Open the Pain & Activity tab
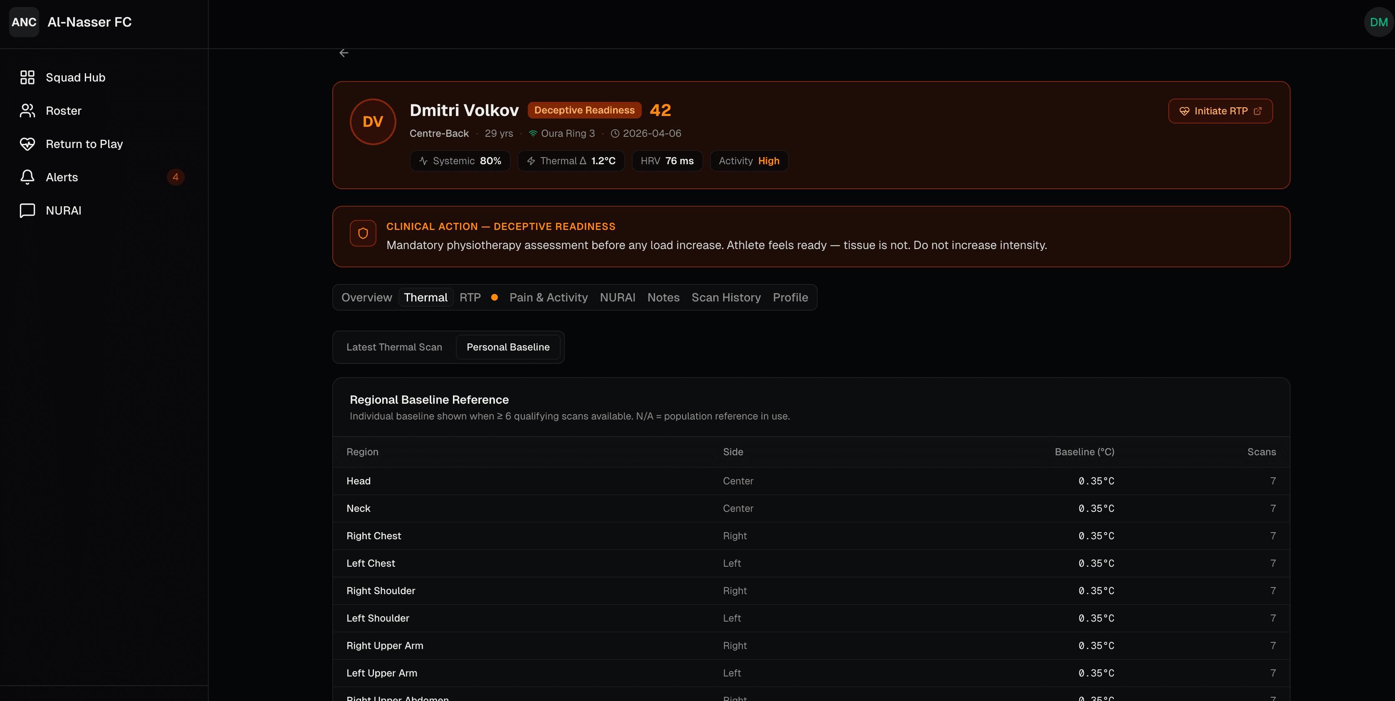 [x=548, y=297]
